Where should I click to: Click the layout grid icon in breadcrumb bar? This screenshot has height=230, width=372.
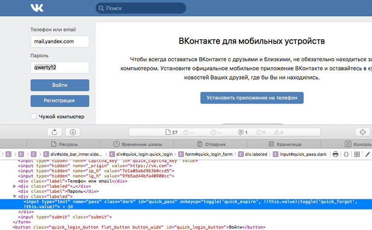pos(357,154)
